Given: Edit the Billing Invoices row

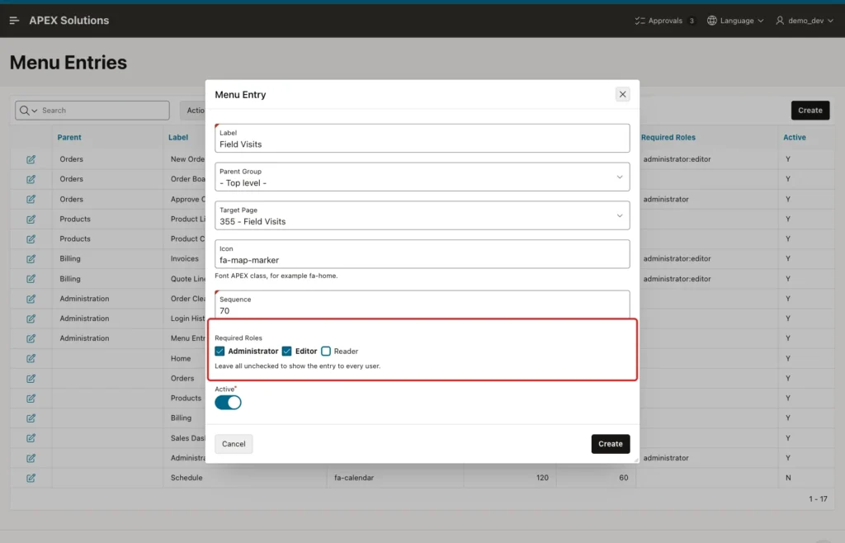Looking at the screenshot, I should [31, 259].
